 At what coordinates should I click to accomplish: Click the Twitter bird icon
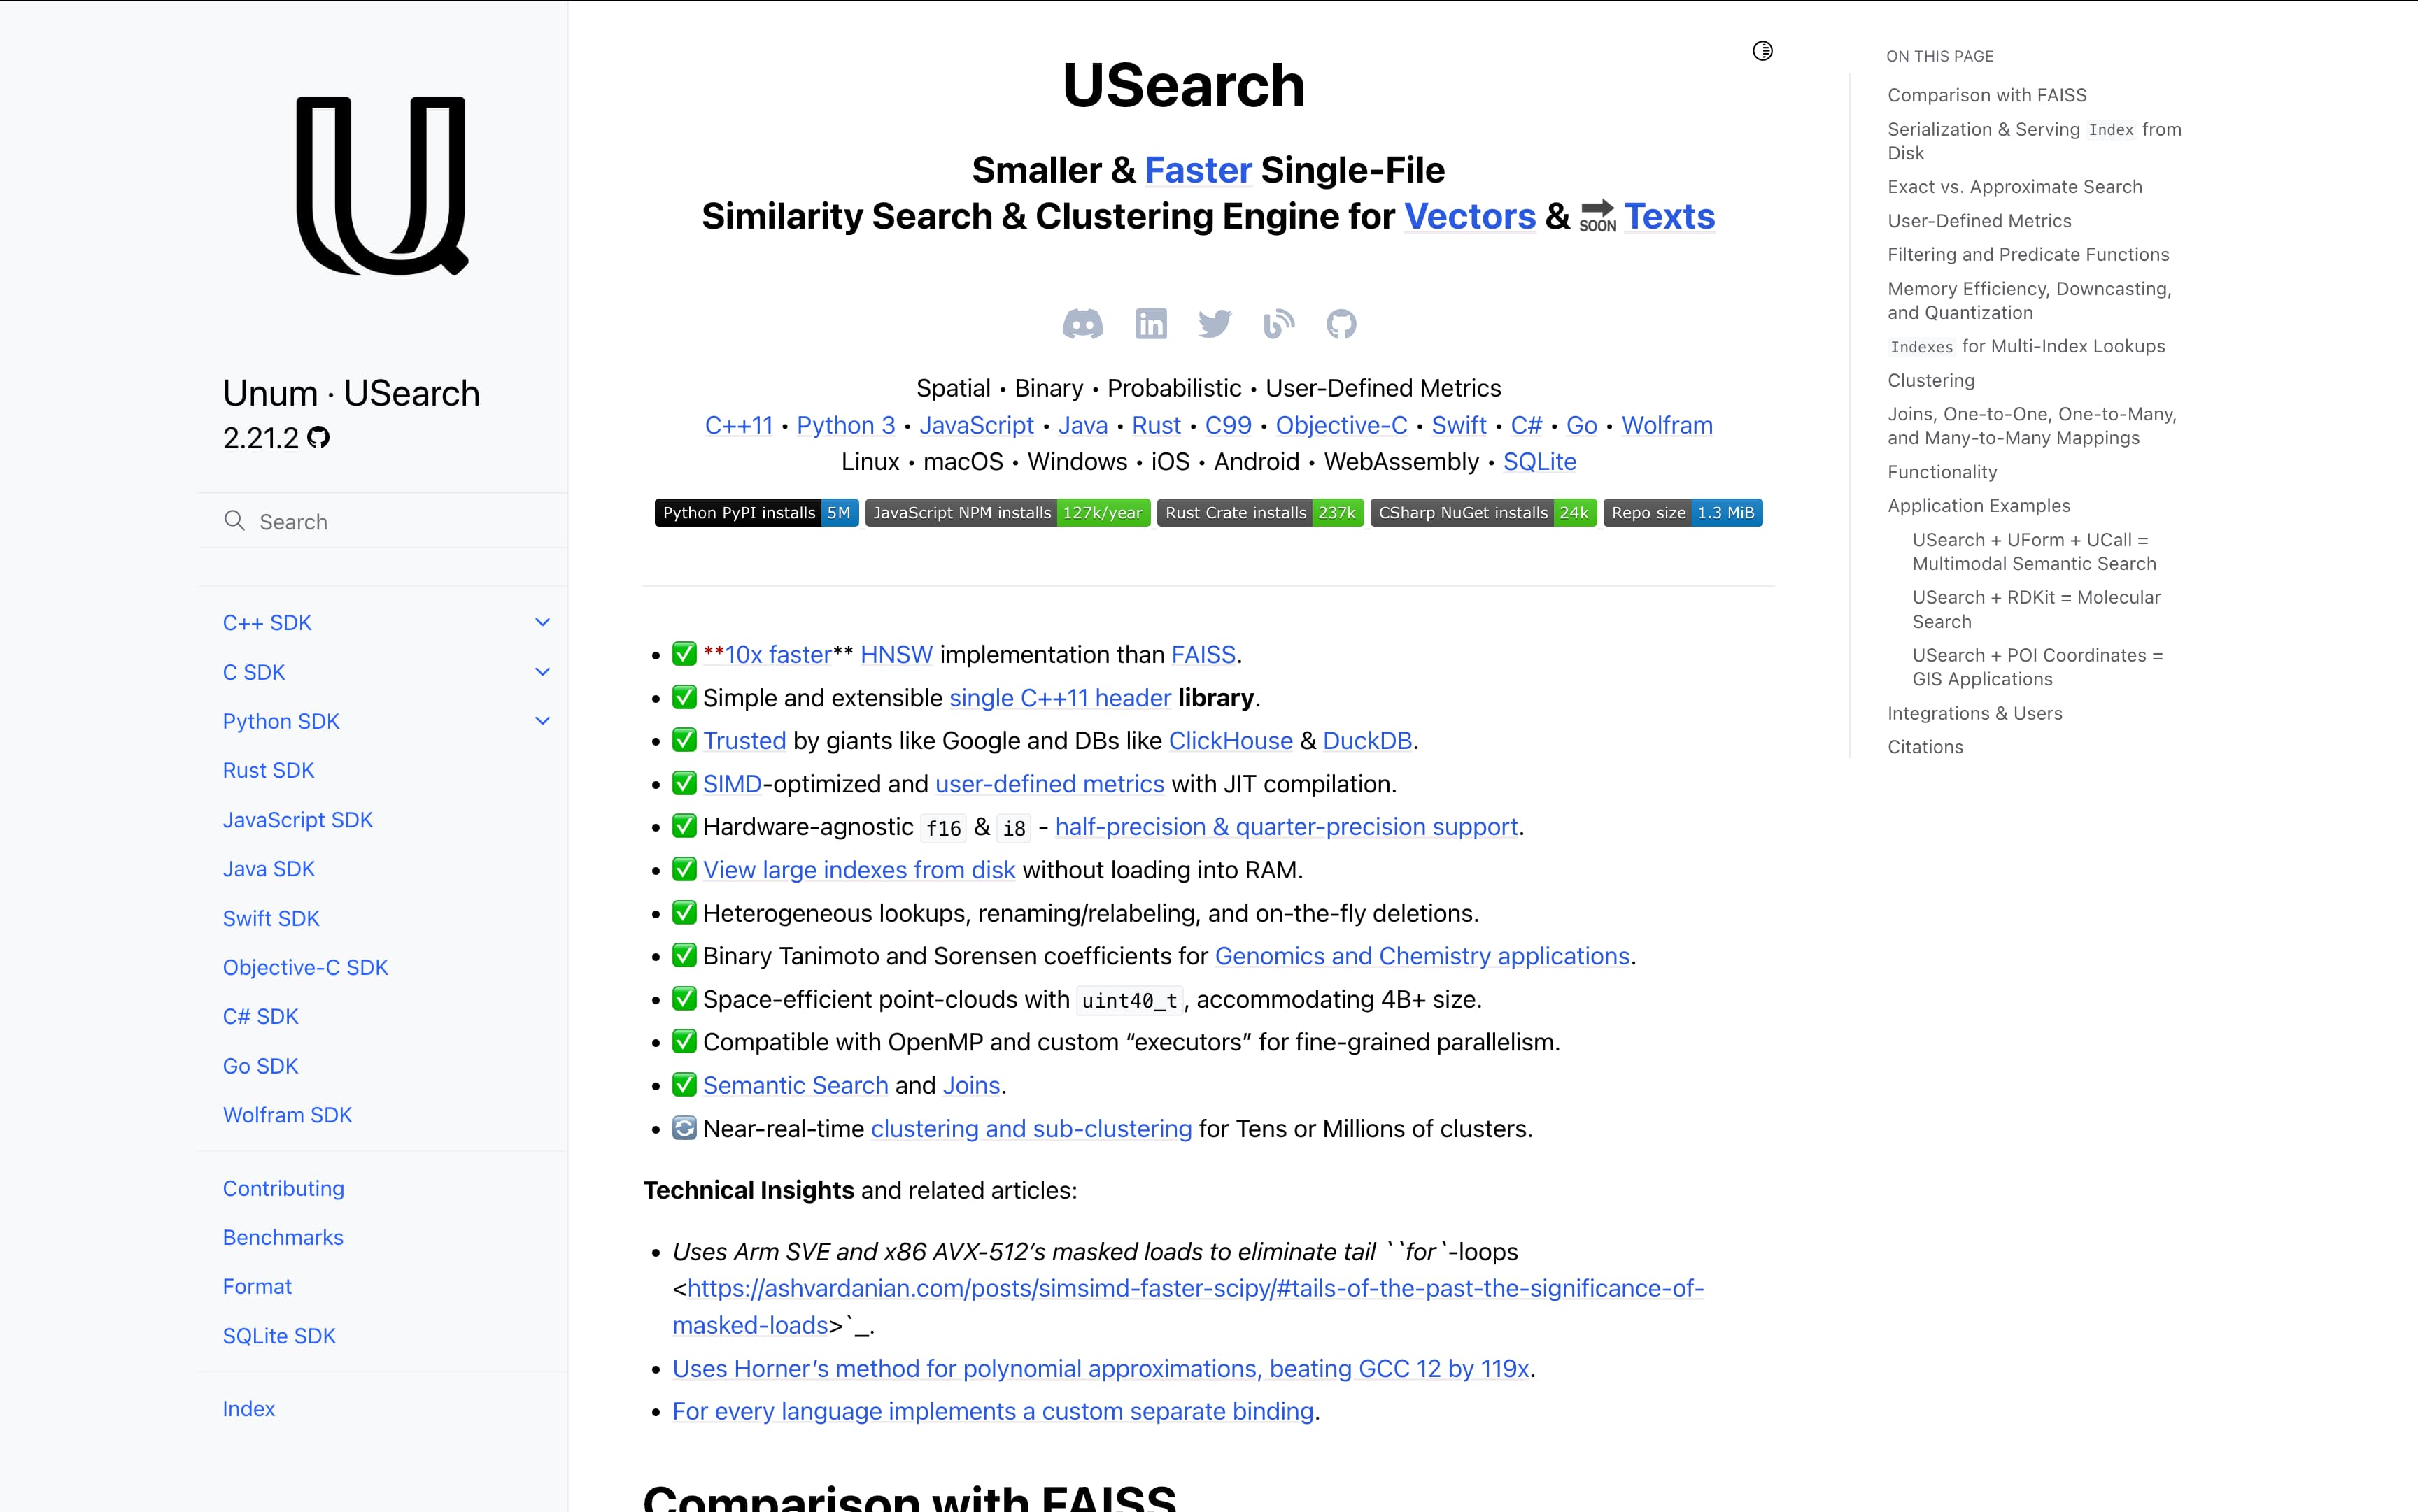point(1215,323)
